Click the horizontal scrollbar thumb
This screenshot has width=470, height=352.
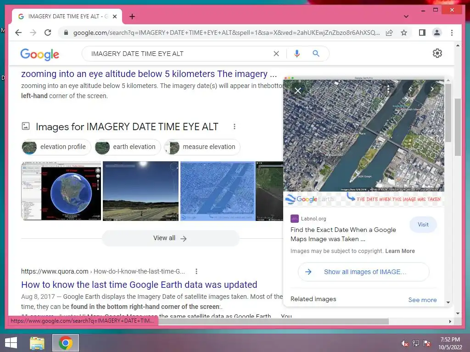[274, 321]
